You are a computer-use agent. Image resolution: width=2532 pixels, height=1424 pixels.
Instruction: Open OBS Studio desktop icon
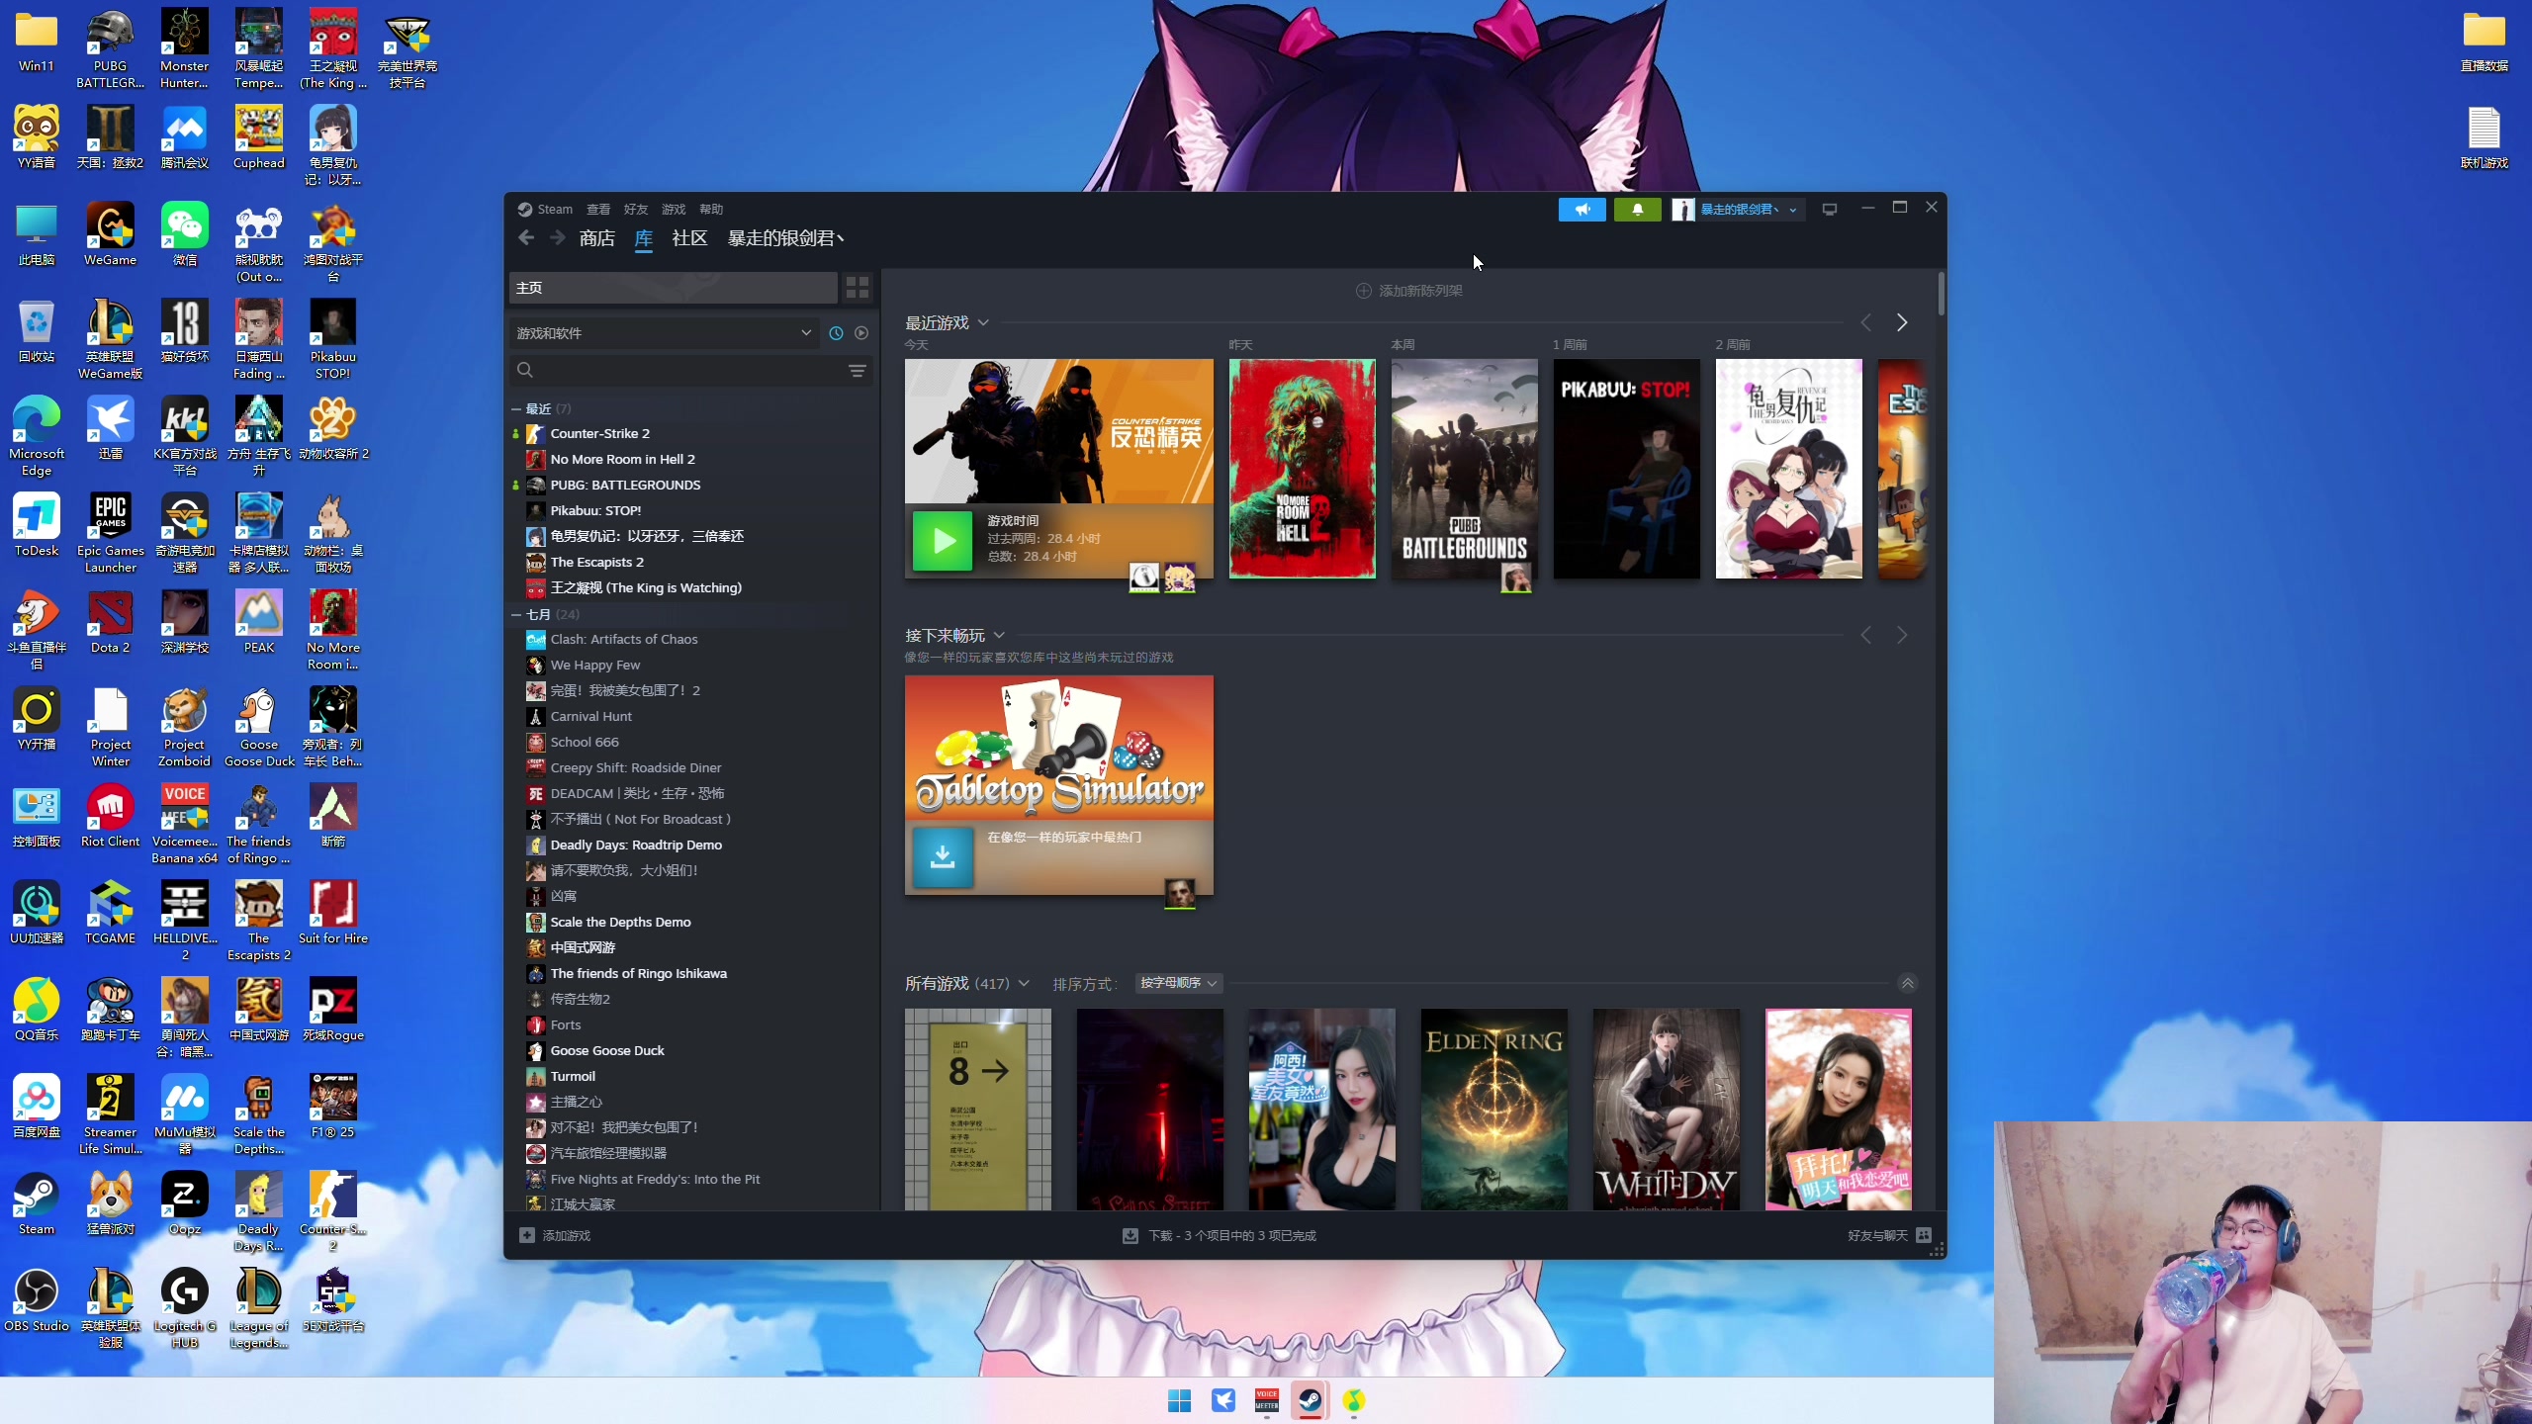[x=37, y=1299]
